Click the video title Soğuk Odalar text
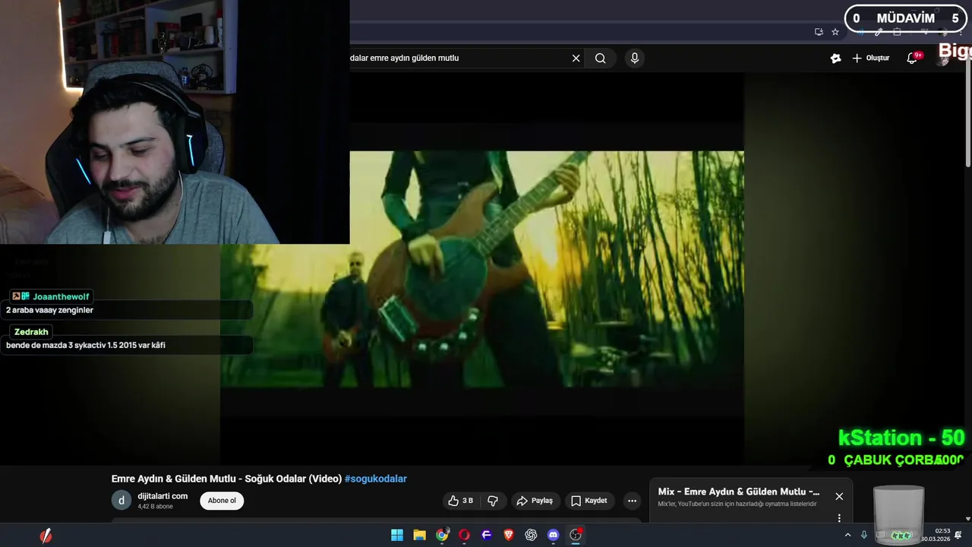The width and height of the screenshot is (972, 547). pos(226,479)
